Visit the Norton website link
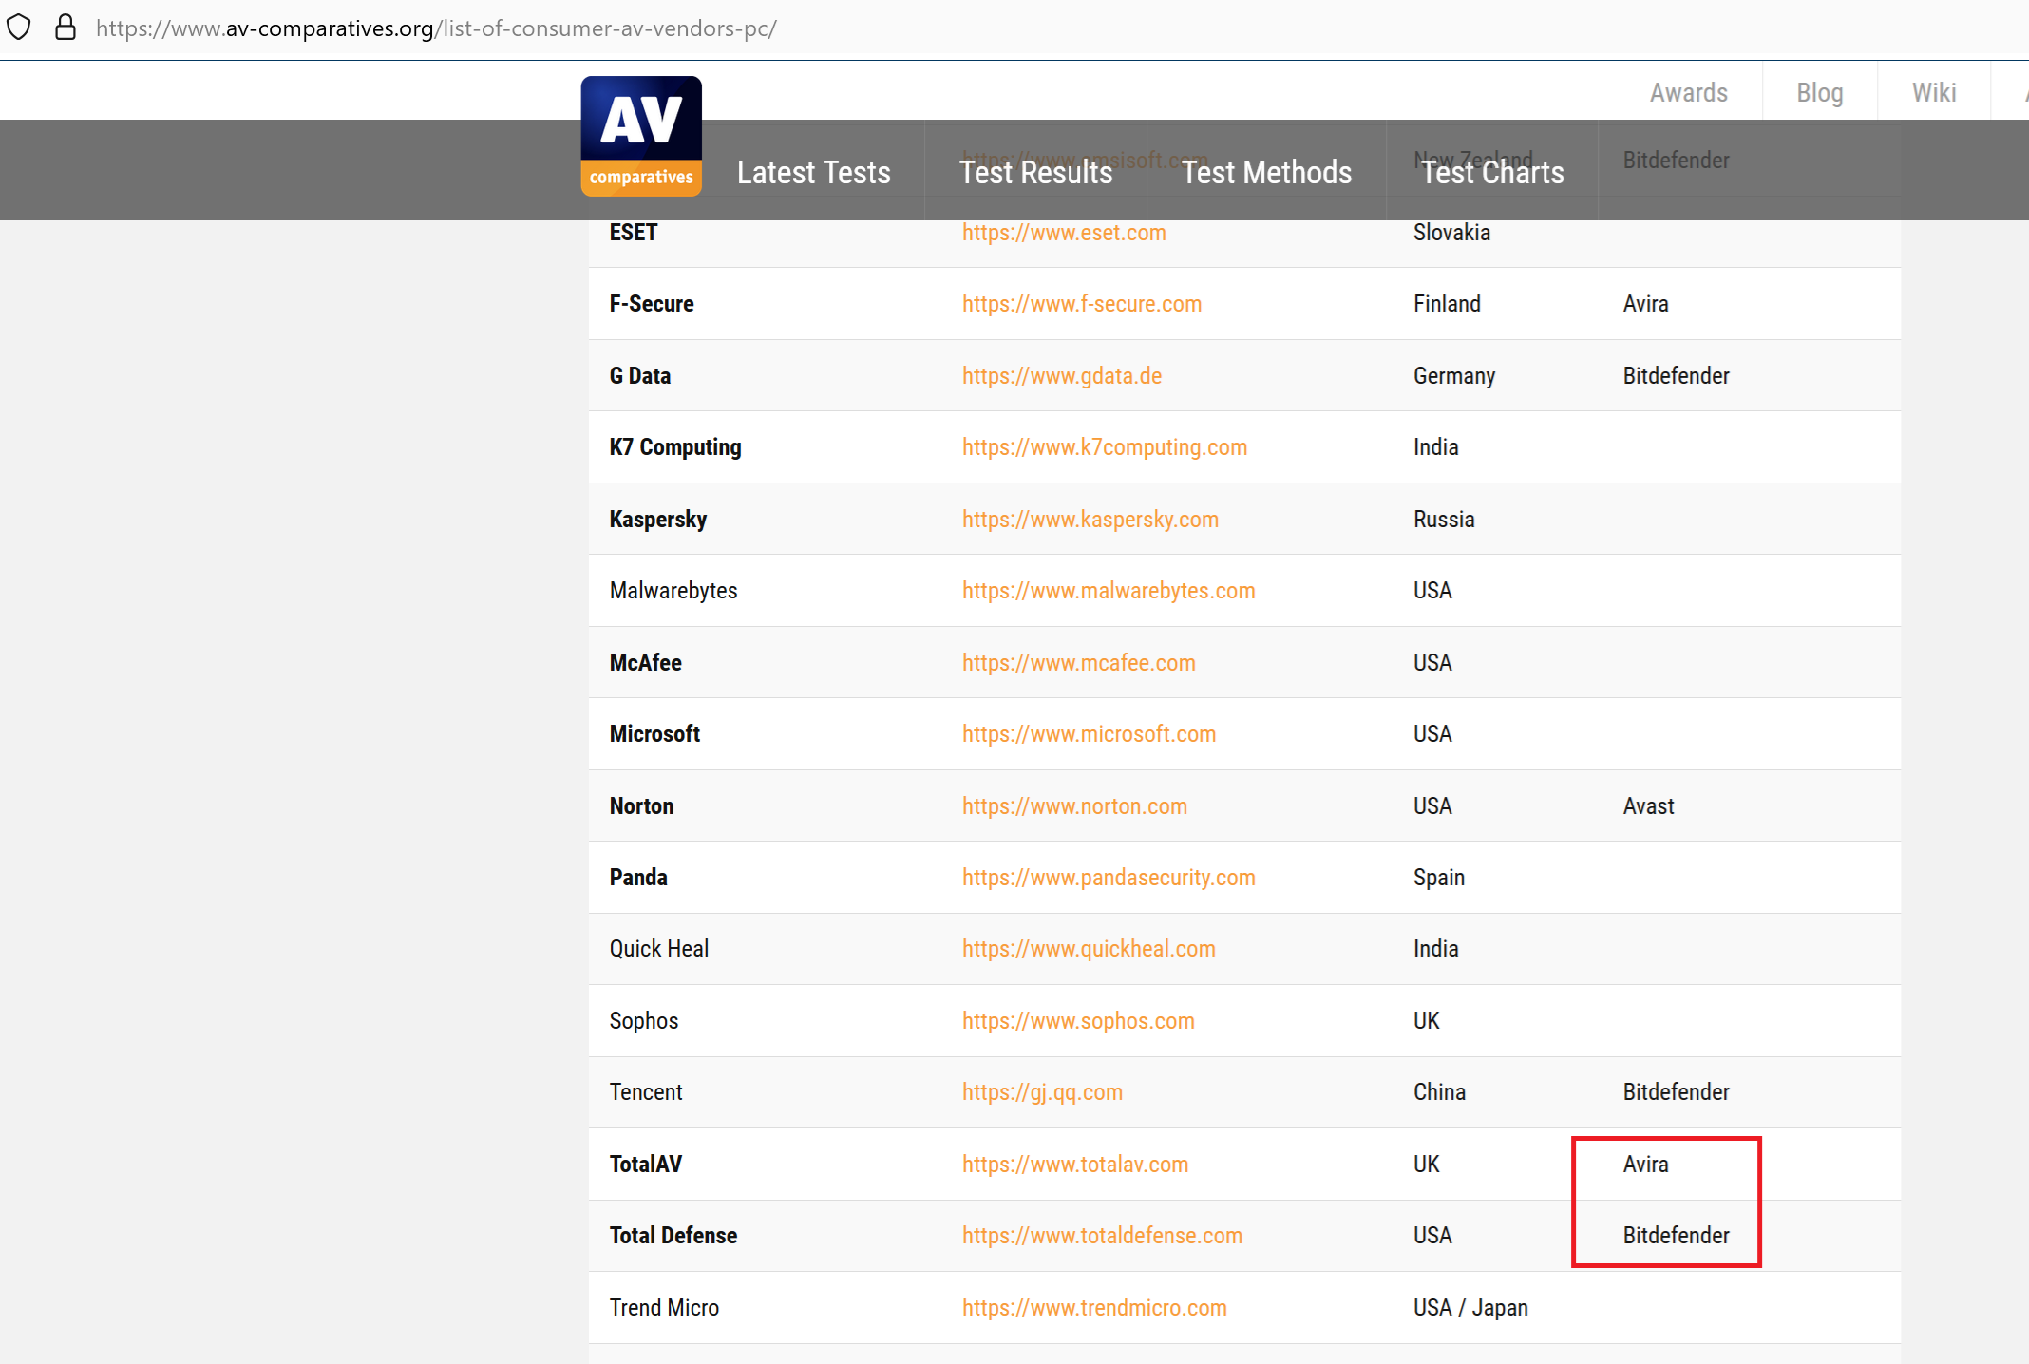Viewport: 2029px width, 1364px height. coord(1074,806)
